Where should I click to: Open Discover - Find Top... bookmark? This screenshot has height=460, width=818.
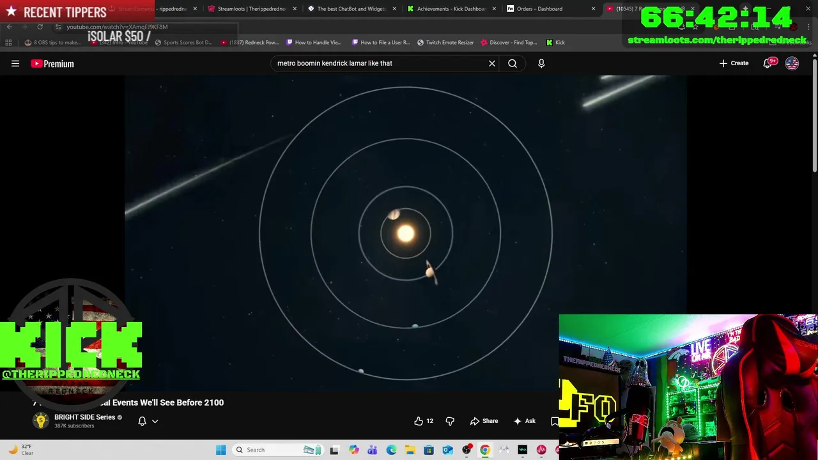click(x=509, y=43)
